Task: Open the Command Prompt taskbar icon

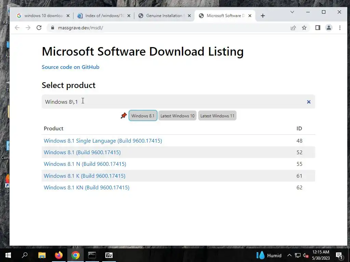Action: pyautogui.click(x=92, y=255)
